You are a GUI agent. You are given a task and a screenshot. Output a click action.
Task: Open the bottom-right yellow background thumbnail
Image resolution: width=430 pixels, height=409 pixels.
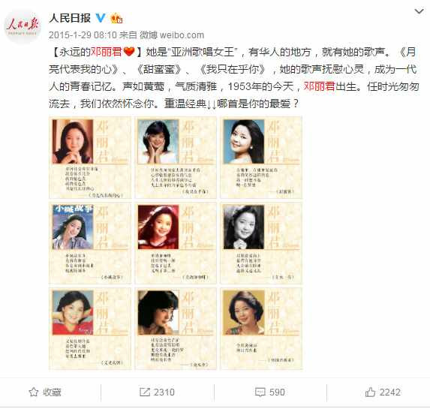[x=261, y=329]
